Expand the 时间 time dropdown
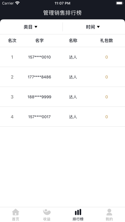 94,27
